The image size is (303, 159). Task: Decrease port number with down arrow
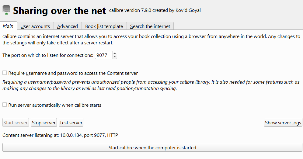coord(115,57)
